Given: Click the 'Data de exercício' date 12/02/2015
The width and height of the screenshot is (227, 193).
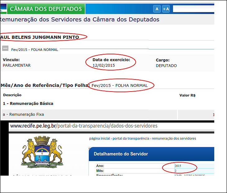Looking at the screenshot, I should 104,65.
